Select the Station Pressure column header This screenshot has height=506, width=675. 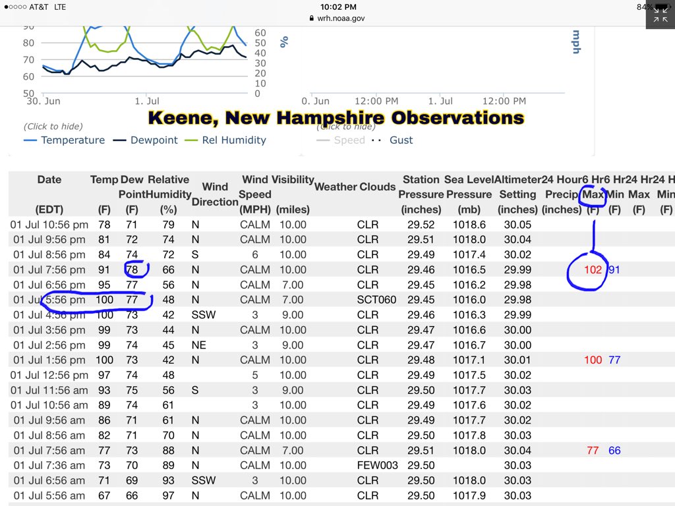421,194
